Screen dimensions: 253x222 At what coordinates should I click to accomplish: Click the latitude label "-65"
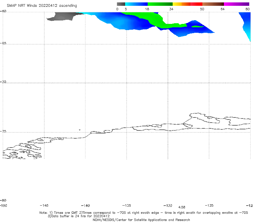(x=3, y=43)
